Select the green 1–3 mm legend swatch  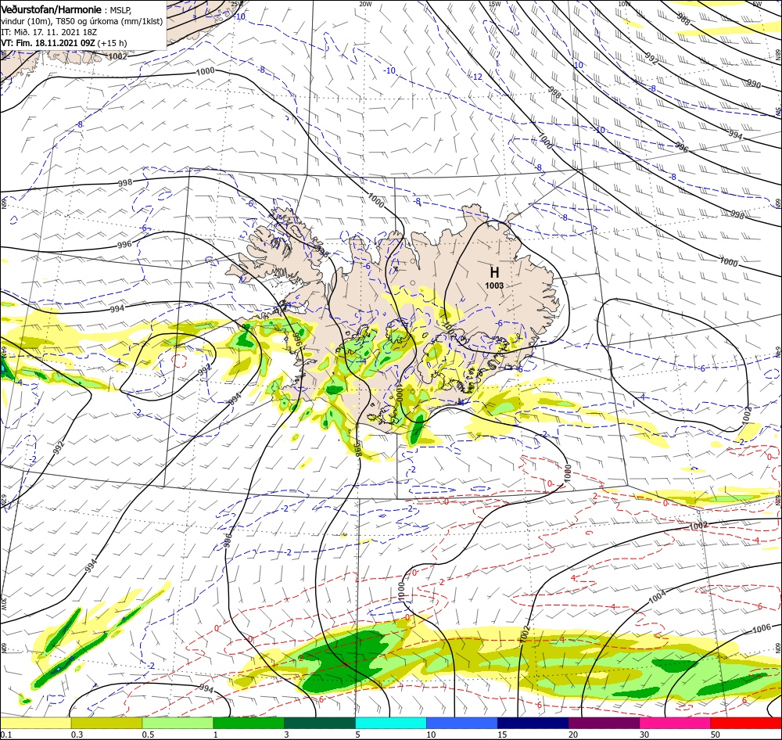(x=249, y=723)
